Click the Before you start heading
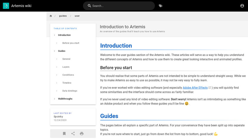 click(x=116, y=68)
